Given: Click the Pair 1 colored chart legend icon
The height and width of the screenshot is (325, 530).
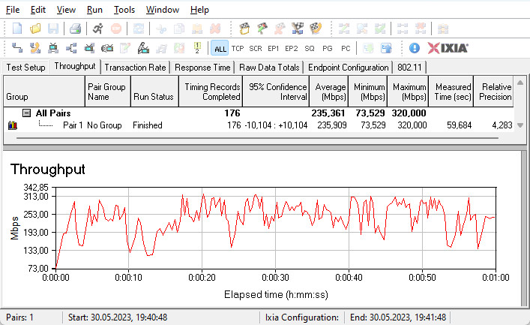Looking at the screenshot, I should click(13, 125).
